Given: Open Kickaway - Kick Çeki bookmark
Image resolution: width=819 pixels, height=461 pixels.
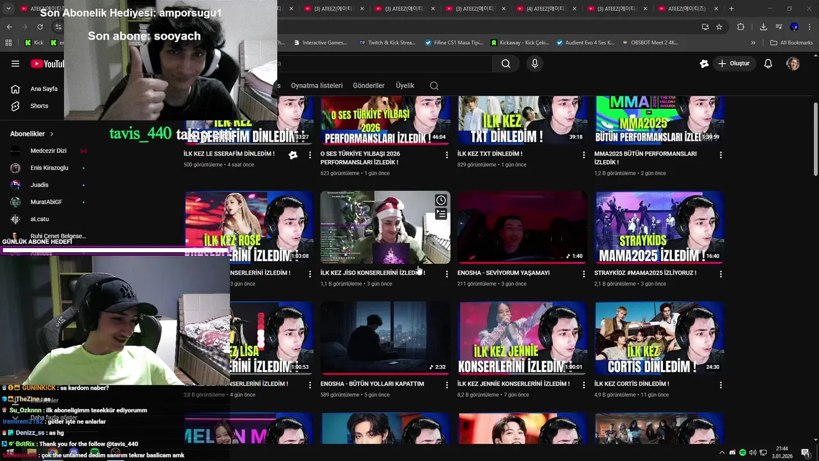Looking at the screenshot, I should pyautogui.click(x=520, y=43).
